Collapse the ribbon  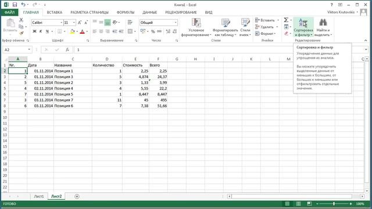click(x=366, y=41)
